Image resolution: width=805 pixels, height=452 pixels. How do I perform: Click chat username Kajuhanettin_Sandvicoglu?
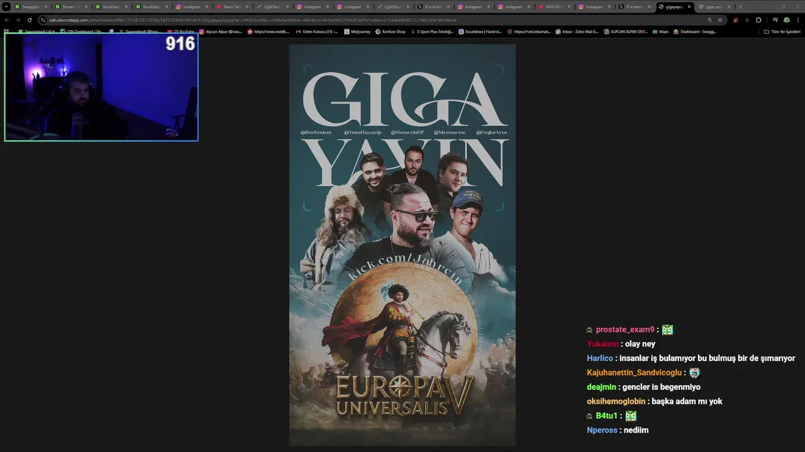pos(634,373)
